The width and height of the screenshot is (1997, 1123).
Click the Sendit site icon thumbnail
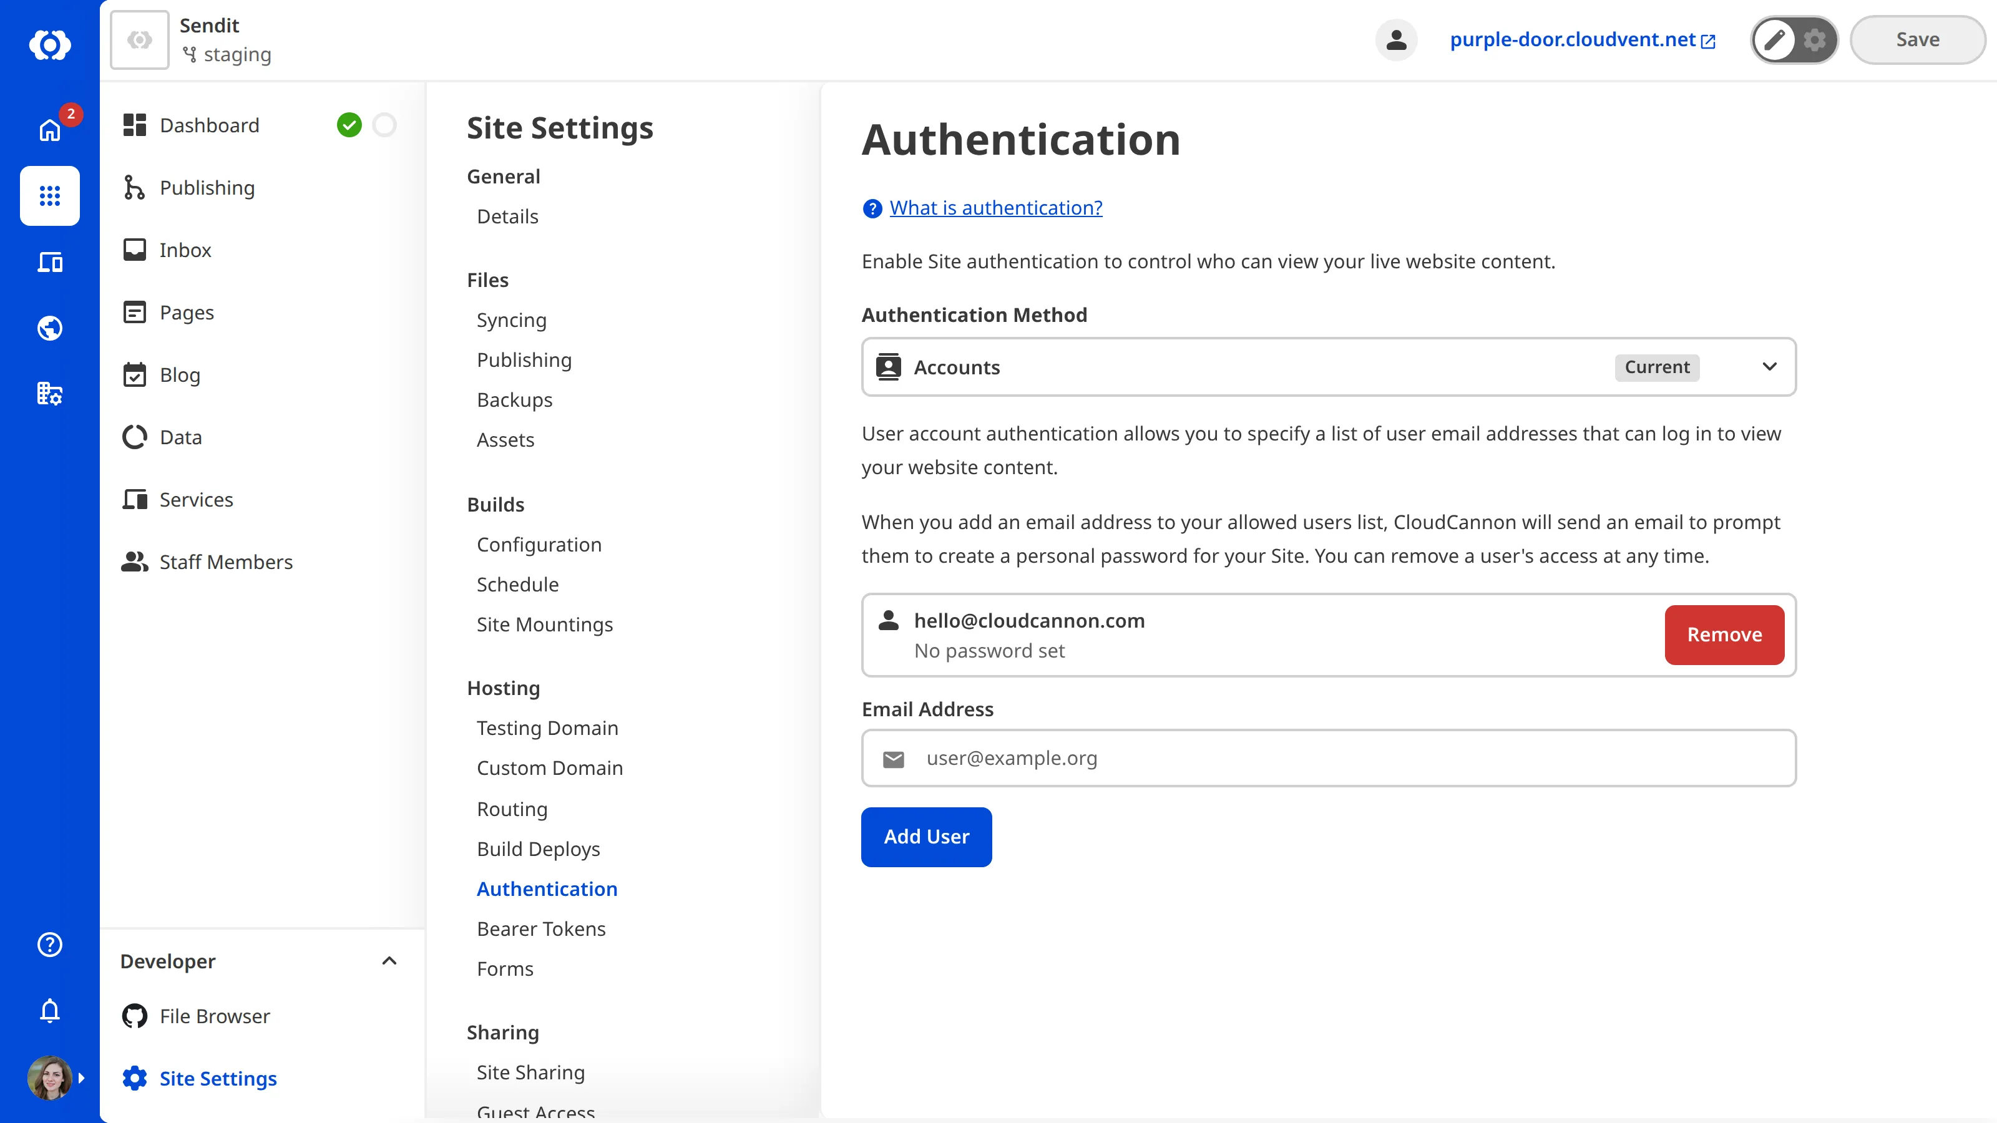tap(140, 39)
